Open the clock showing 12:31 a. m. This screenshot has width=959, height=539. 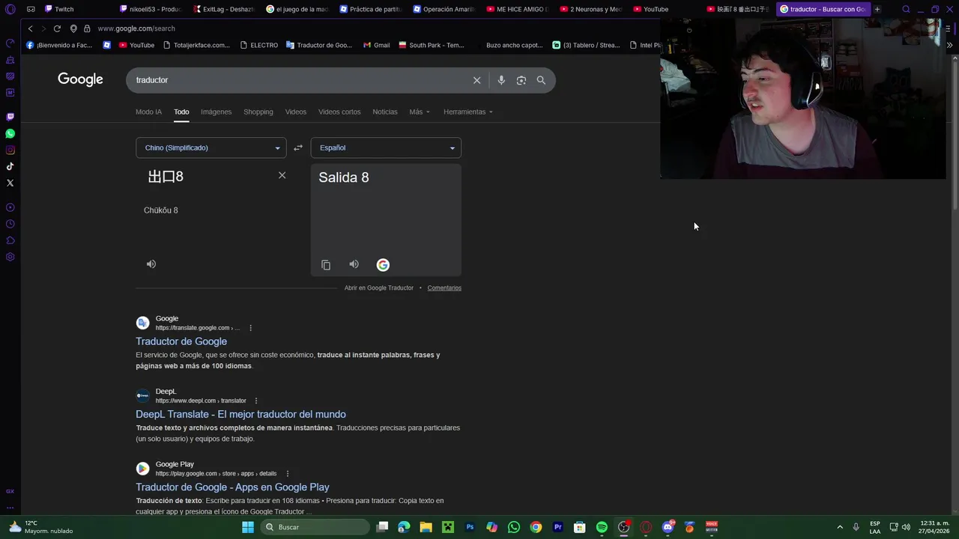935,527
